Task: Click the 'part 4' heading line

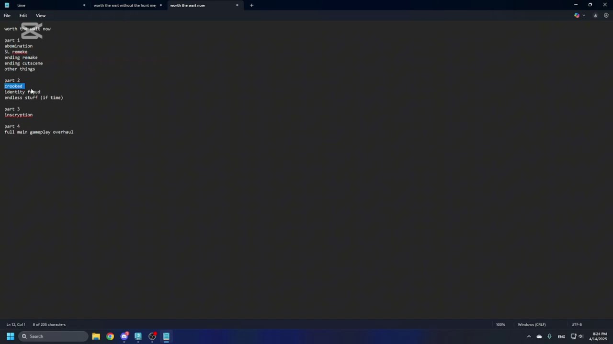Action: click(12, 126)
